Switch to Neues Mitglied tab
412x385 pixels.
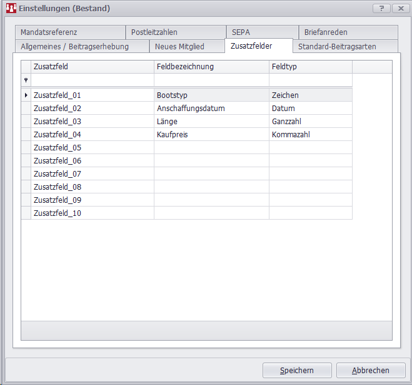[x=179, y=47]
